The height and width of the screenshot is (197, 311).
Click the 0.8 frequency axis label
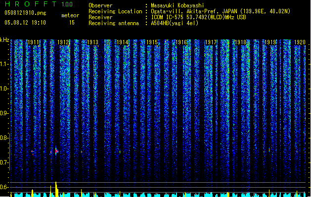point(4,138)
